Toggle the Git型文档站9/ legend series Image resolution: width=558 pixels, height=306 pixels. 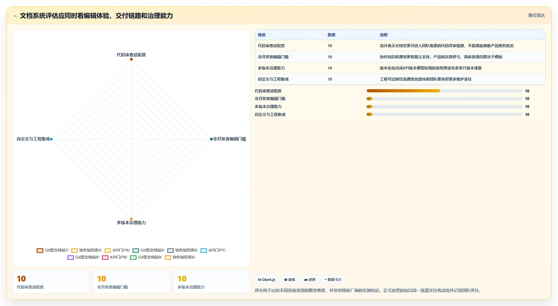[x=146, y=257]
